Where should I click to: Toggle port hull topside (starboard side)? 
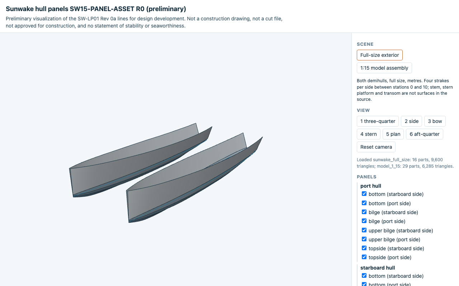coord(364,248)
